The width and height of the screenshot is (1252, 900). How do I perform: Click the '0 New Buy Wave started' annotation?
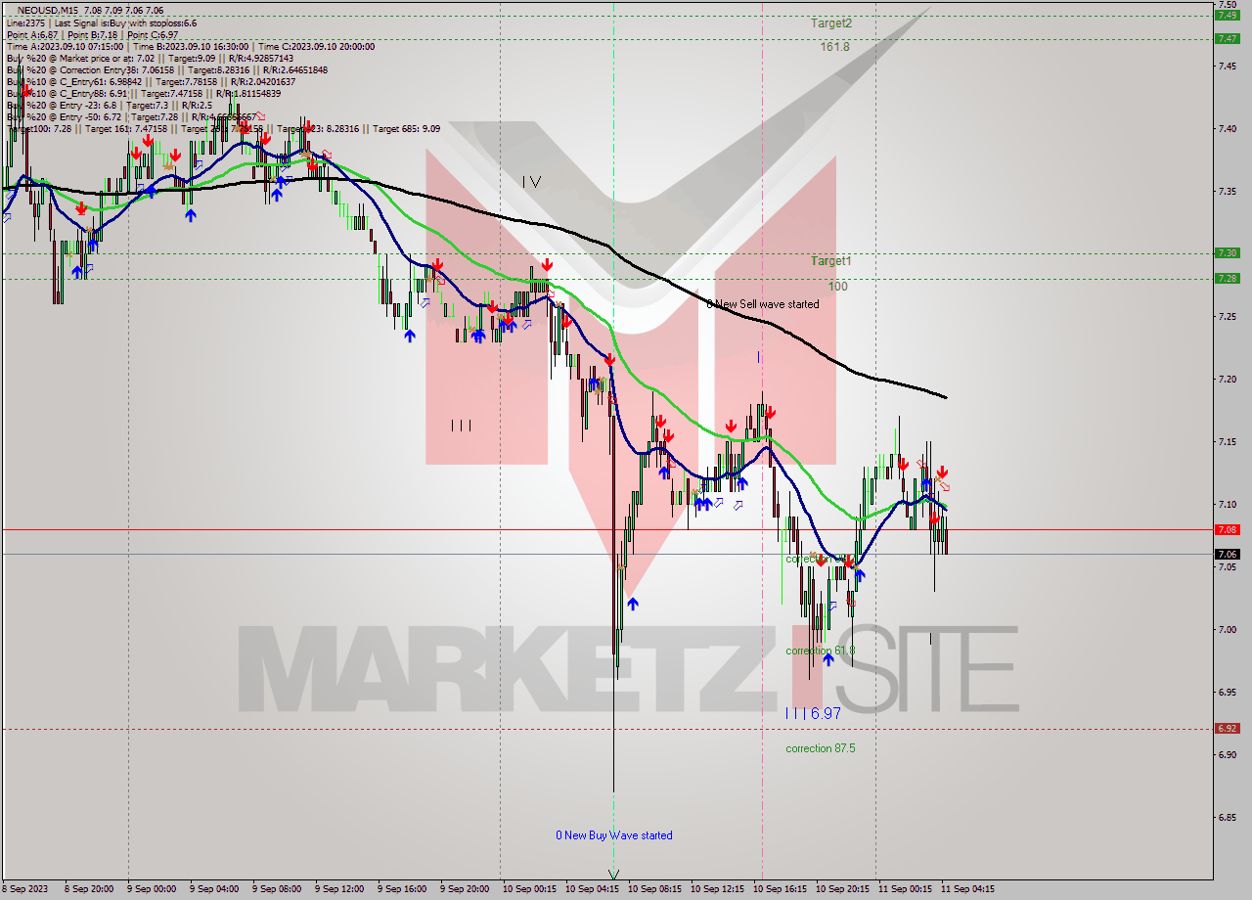pos(614,835)
